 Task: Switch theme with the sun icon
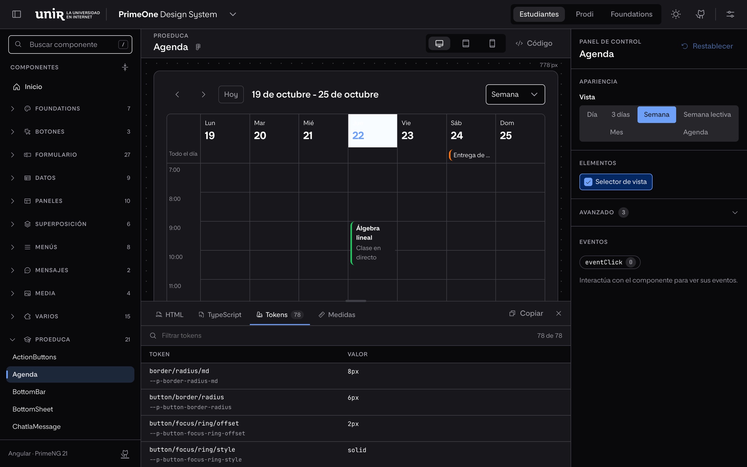676,14
